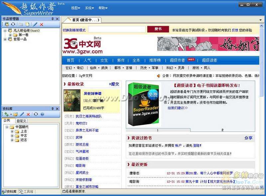266x196 pixels.
Task: Click the speaker icon beside 公告
Action: tap(159, 76)
